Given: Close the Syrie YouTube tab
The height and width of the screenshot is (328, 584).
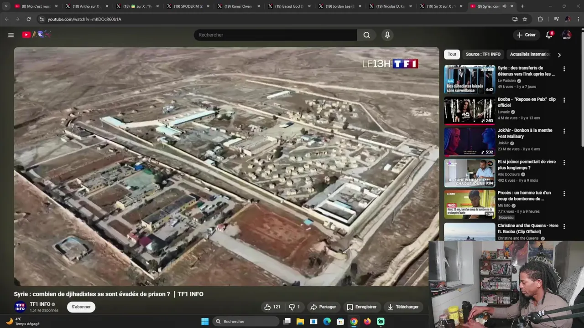Looking at the screenshot, I should point(511,6).
